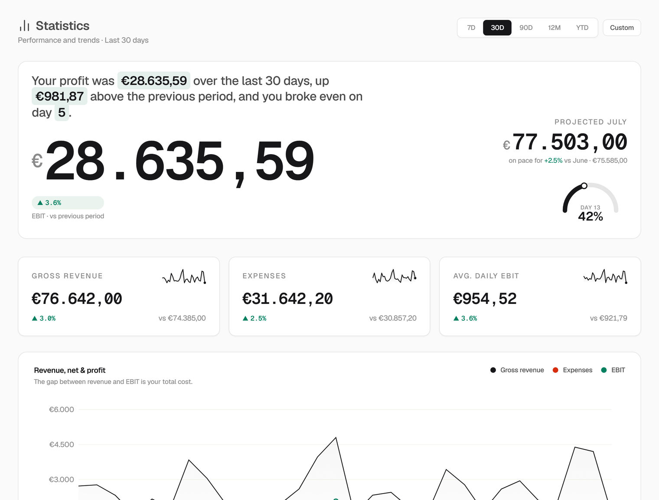Click Performance and trends subtitle
The width and height of the screenshot is (659, 500).
[83, 40]
